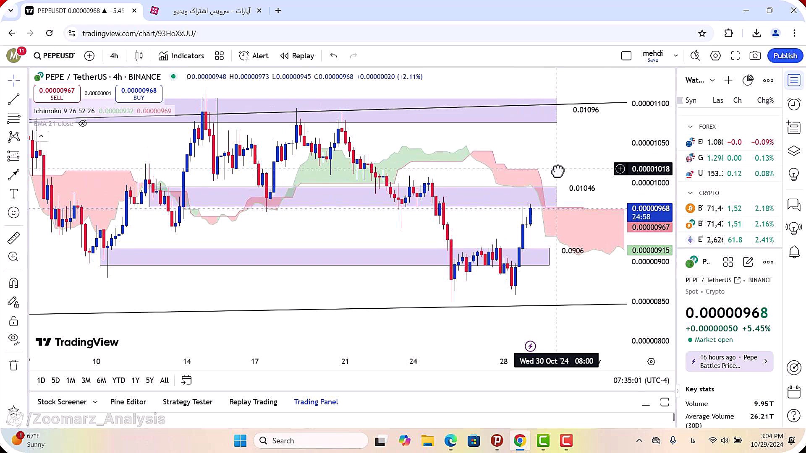Open Chrome from the Windows taskbar

[520, 441]
